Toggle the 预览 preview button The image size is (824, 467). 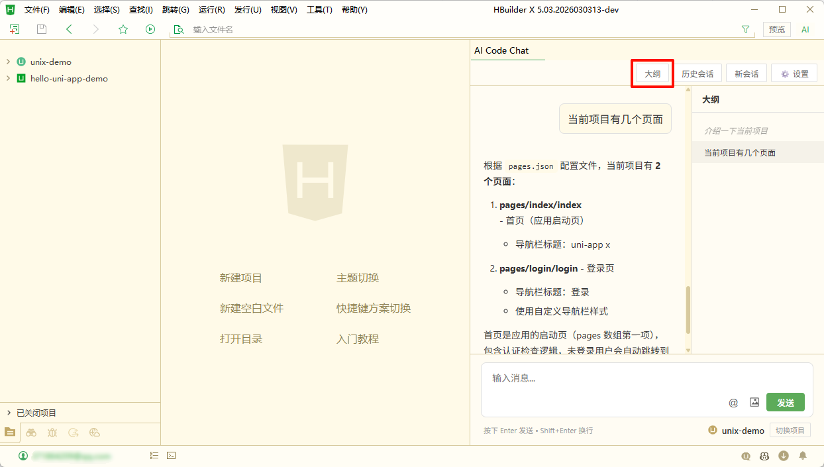click(x=776, y=29)
